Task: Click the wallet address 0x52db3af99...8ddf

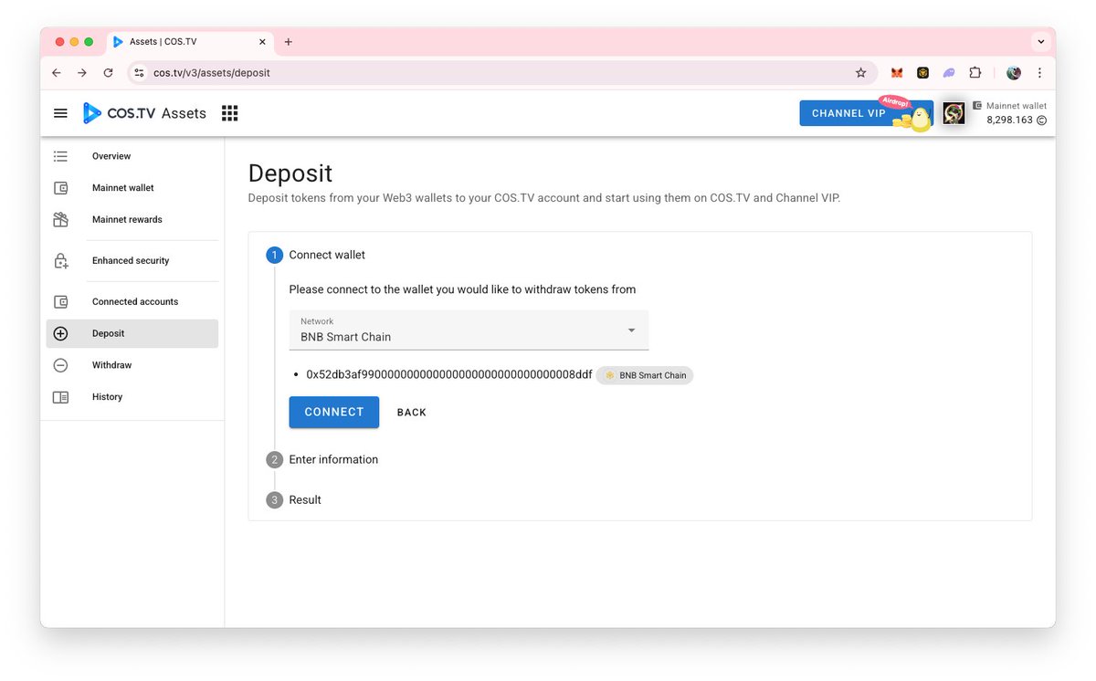Action: pyautogui.click(x=449, y=375)
